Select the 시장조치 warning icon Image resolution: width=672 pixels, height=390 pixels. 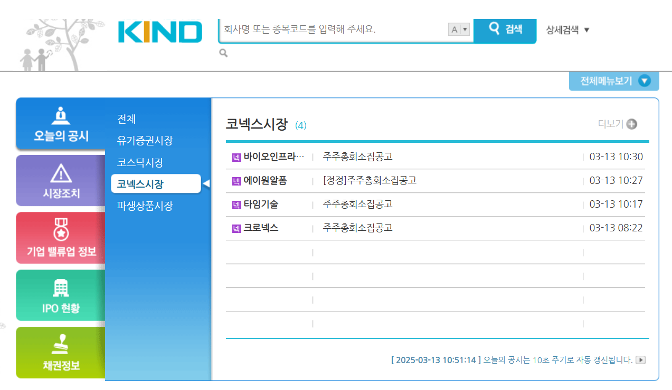(x=60, y=171)
